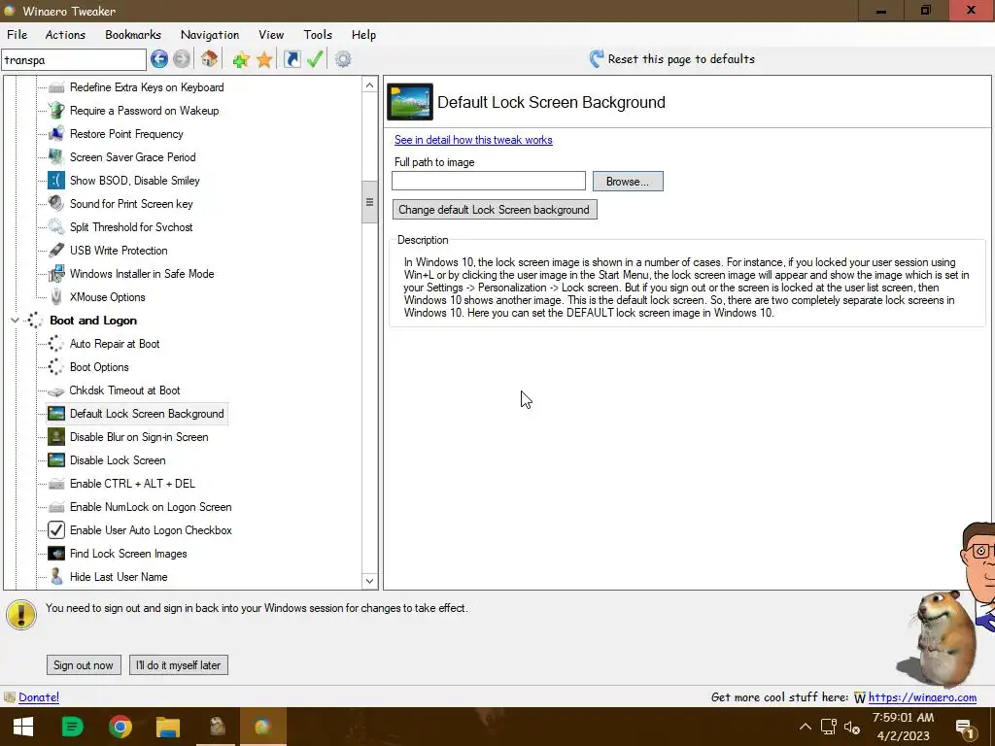The image size is (995, 746).
Task: Open the Actions menu
Action: [65, 35]
